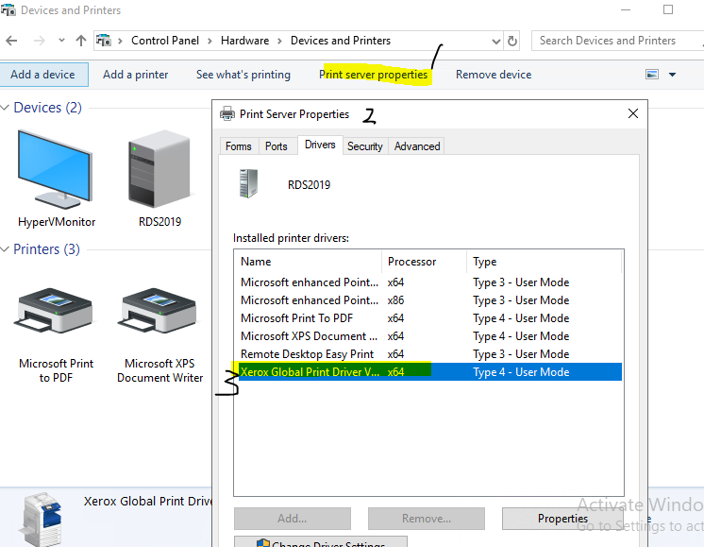Switch to the Ports tab
Screen dimensions: 704x547
coord(277,146)
